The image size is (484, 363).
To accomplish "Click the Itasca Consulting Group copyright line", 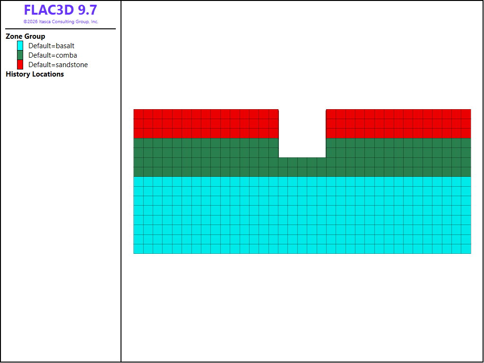I will point(61,22).
